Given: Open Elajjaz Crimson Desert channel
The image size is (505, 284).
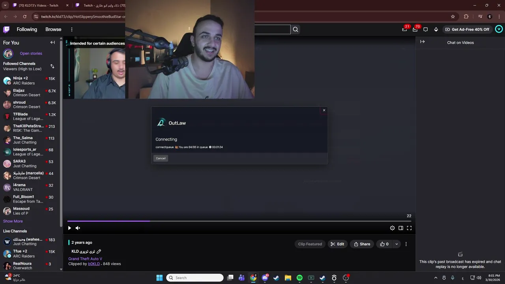Looking at the screenshot, I should coord(30,93).
